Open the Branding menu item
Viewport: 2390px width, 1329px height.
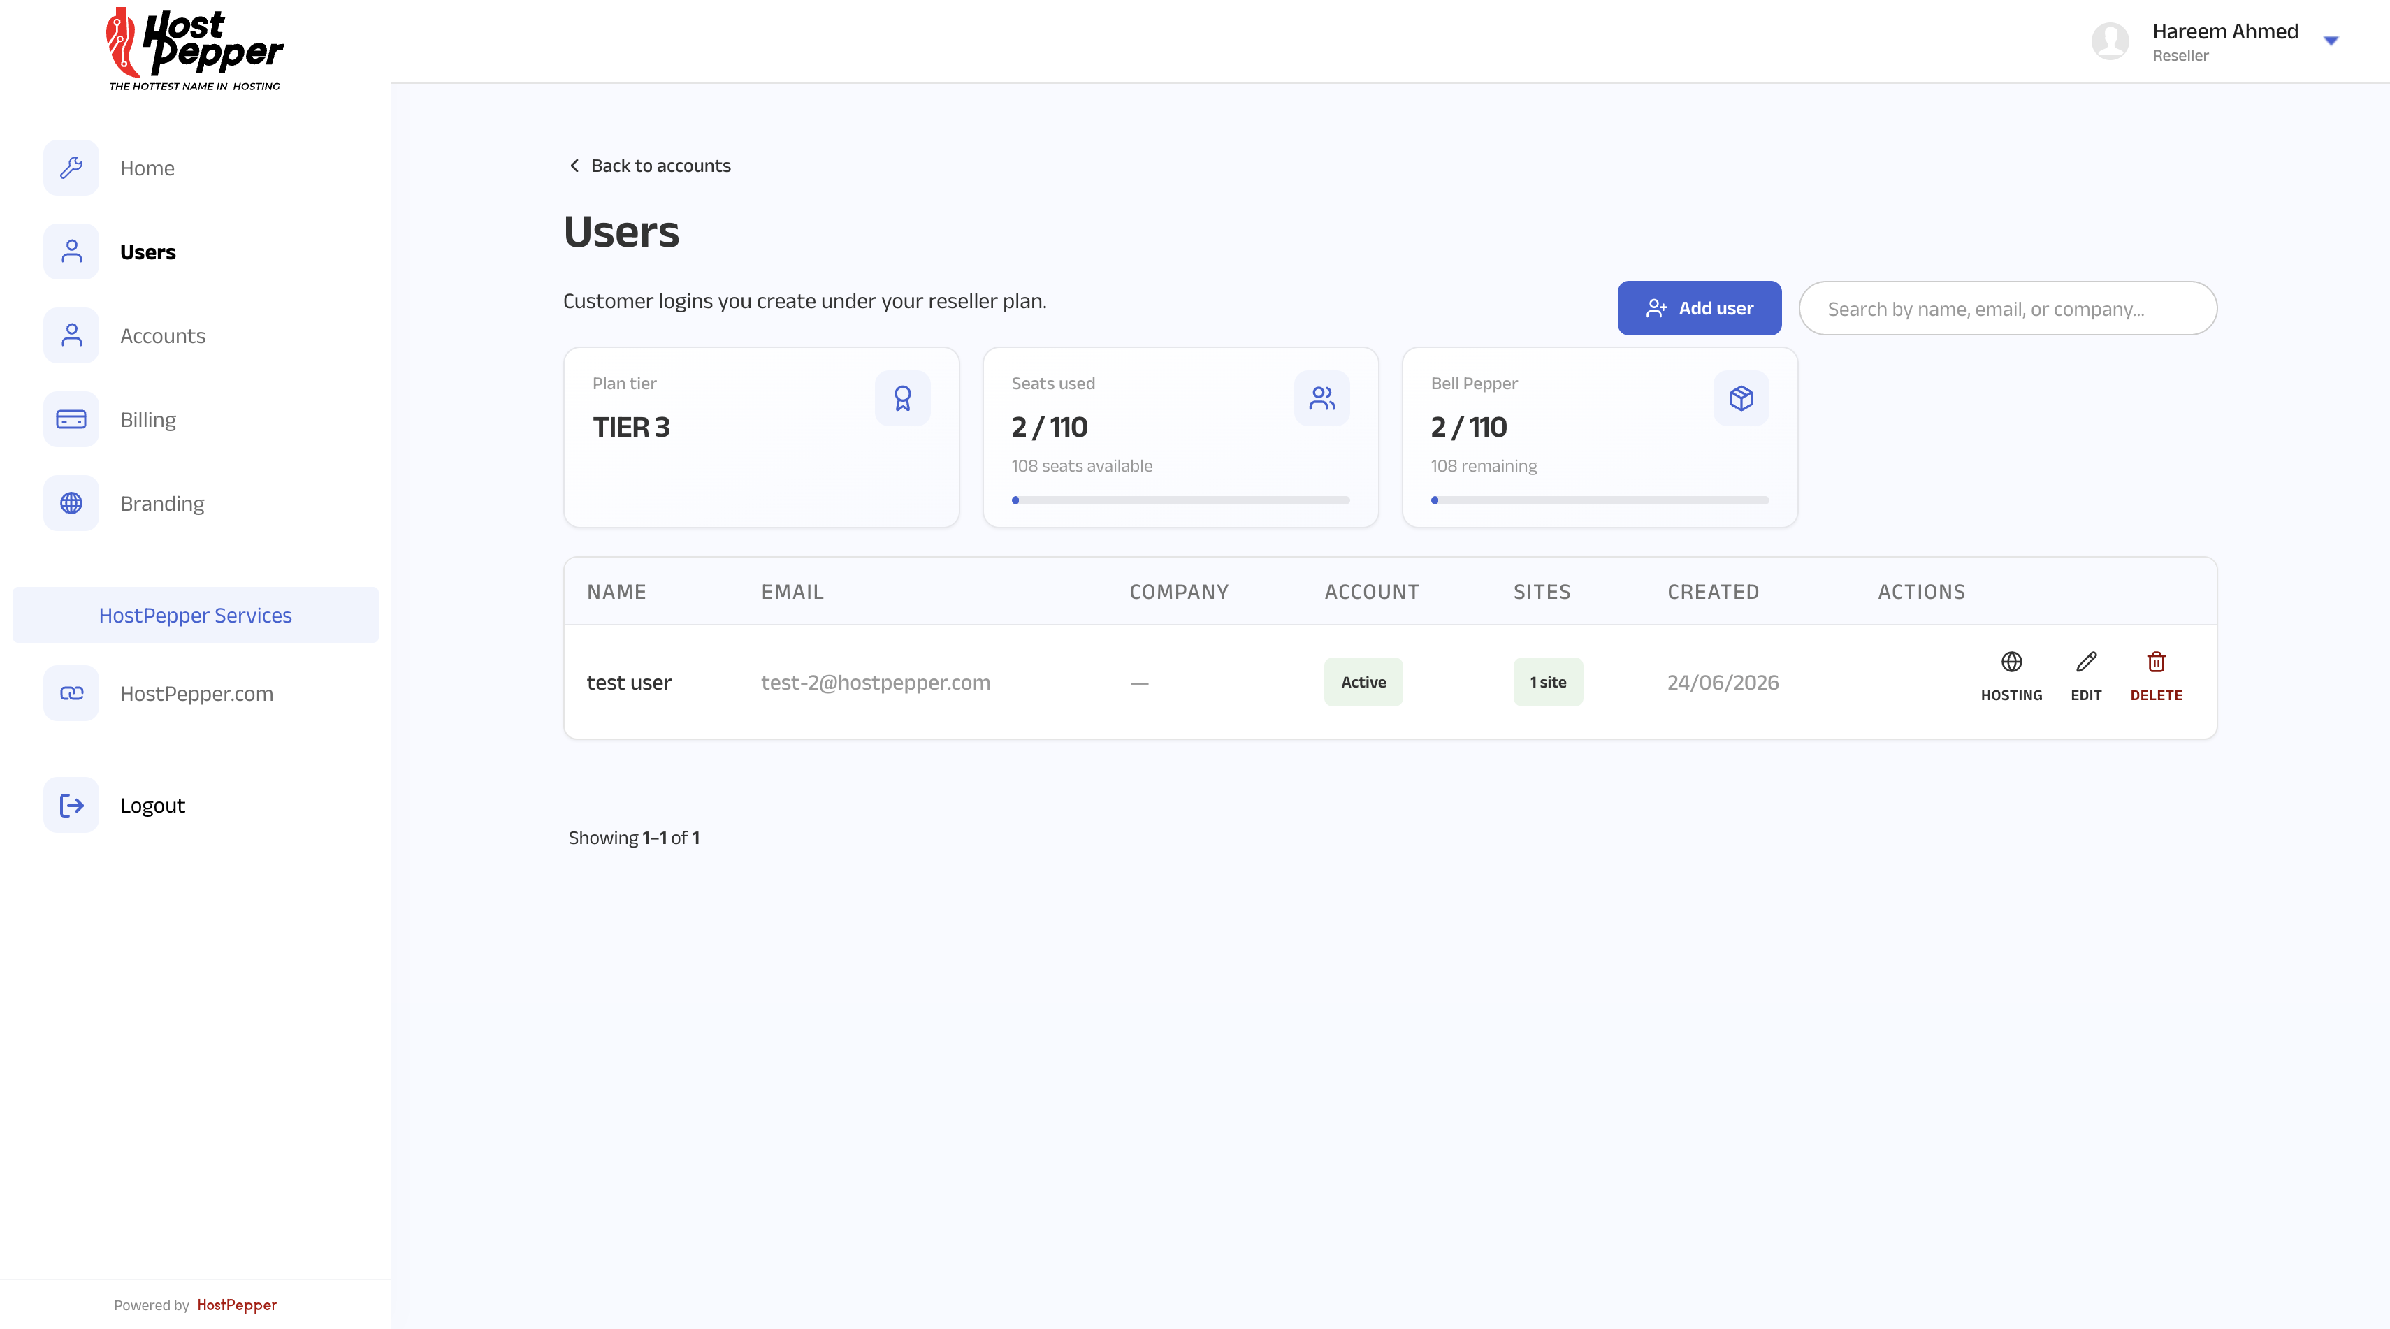[x=161, y=504]
